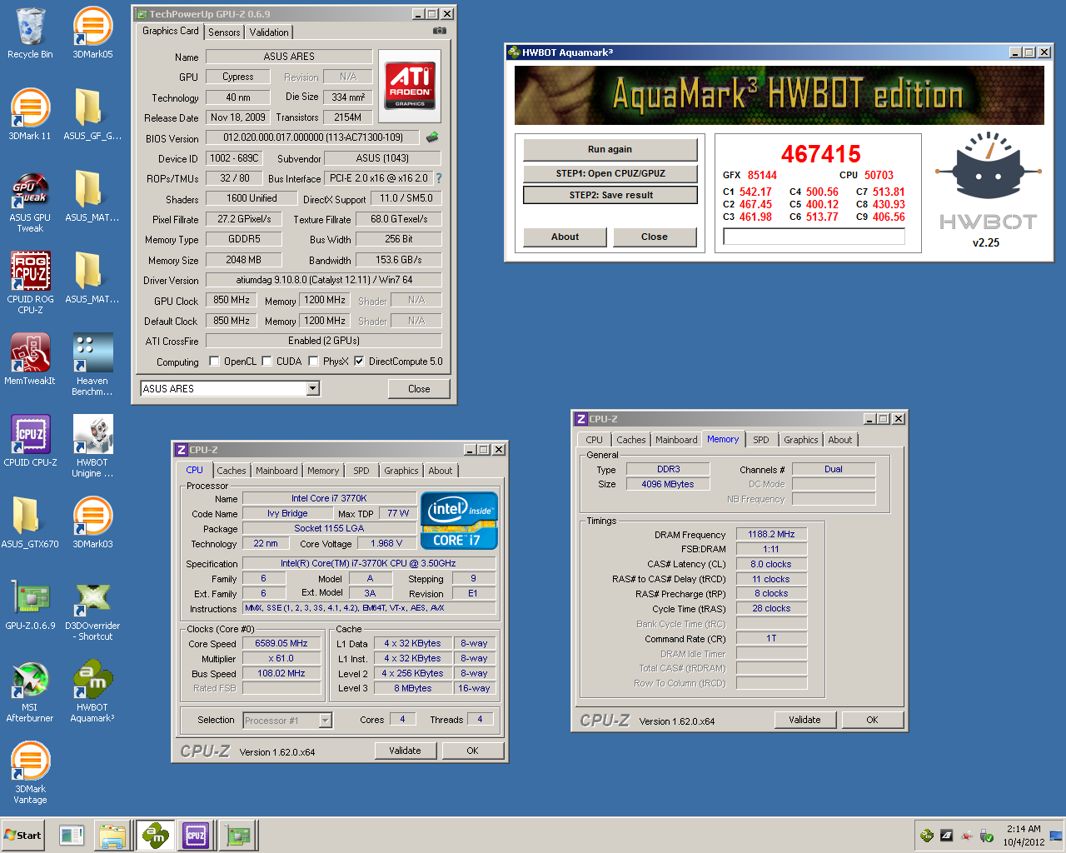The image size is (1066, 853).
Task: Open HWBOT Unigine desktop shortcut
Action: coord(92,446)
